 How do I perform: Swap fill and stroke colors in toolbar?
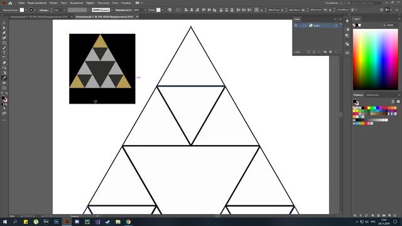(x=6, y=94)
